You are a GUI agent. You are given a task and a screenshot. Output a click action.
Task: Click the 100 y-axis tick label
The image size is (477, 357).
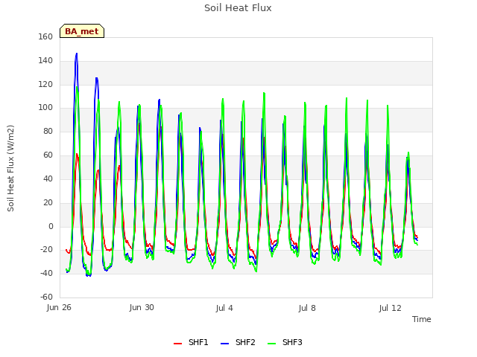(x=45, y=107)
